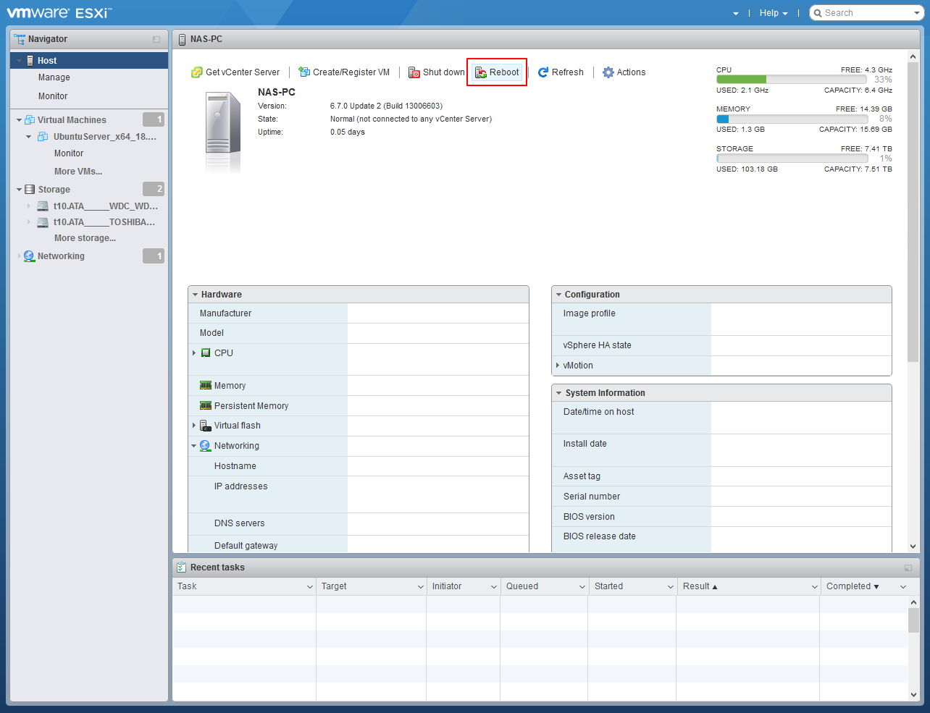930x713 pixels.
Task: Click the Navigator panel icon
Action: [x=20, y=39]
